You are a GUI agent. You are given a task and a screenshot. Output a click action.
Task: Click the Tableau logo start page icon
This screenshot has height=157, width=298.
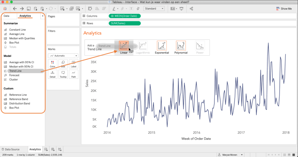pyautogui.click(x=5, y=9)
